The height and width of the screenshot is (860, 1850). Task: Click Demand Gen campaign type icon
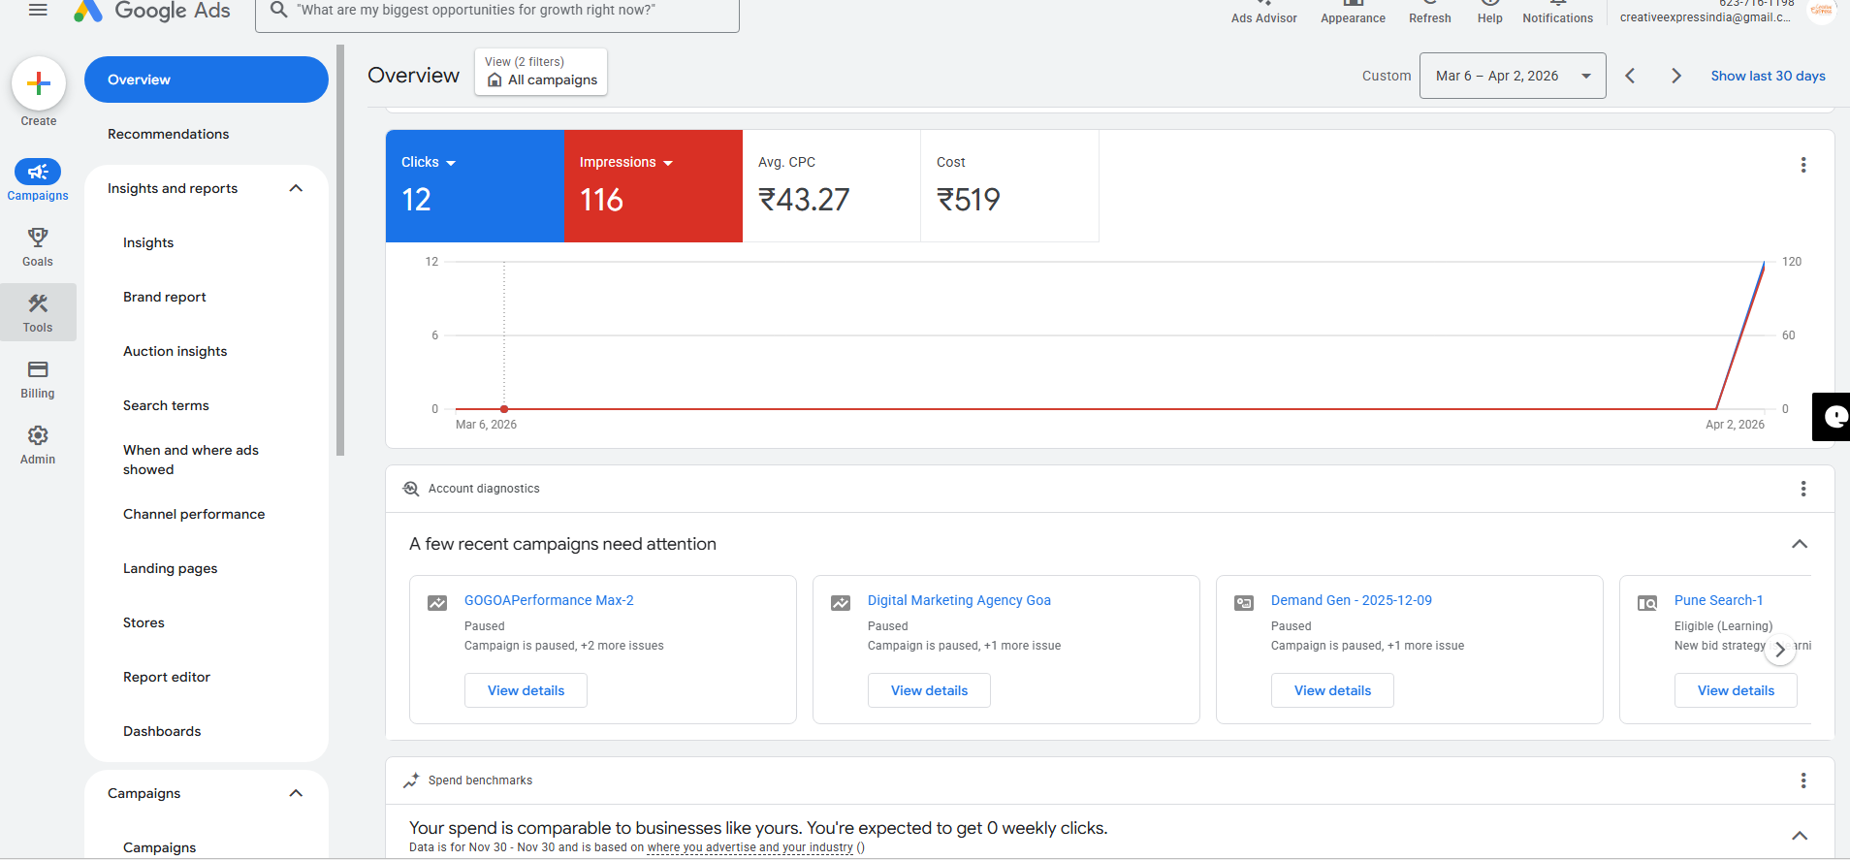click(x=1244, y=603)
